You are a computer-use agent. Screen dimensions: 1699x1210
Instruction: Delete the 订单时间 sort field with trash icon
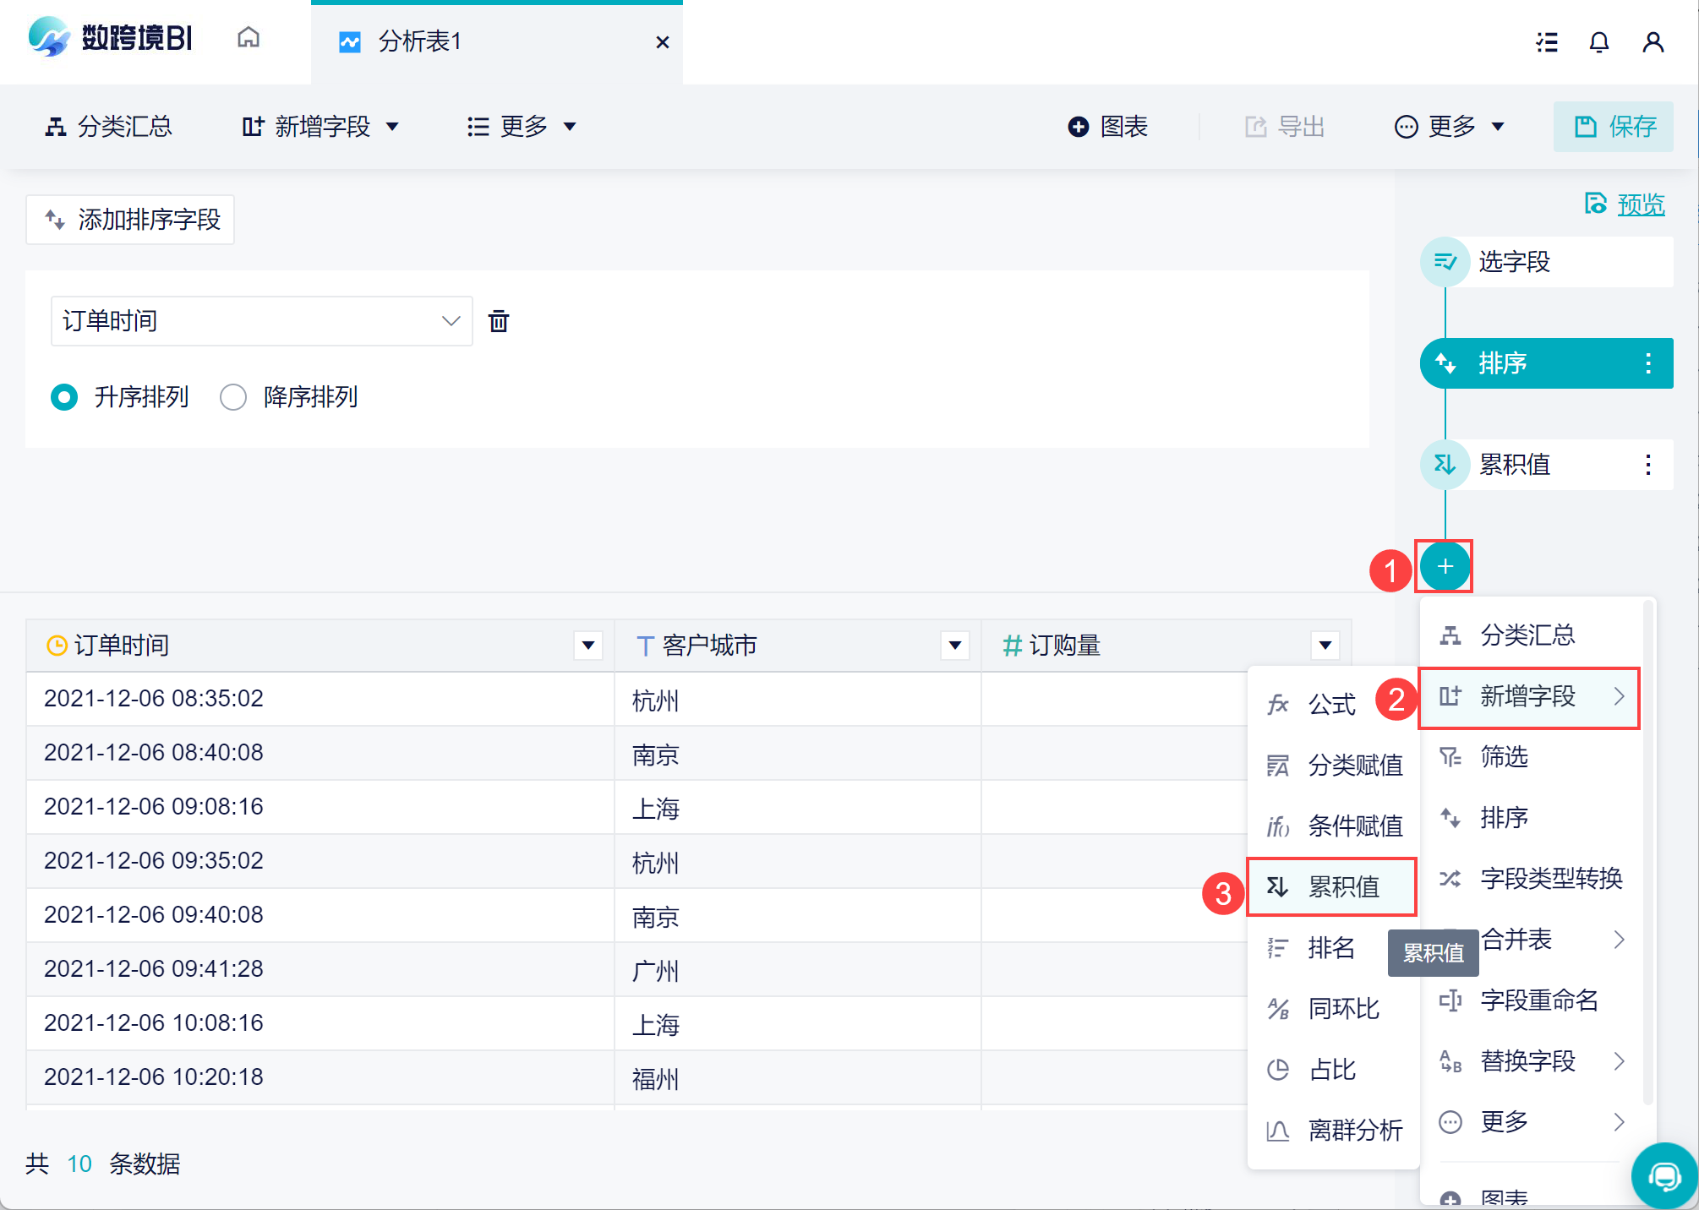tap(499, 321)
